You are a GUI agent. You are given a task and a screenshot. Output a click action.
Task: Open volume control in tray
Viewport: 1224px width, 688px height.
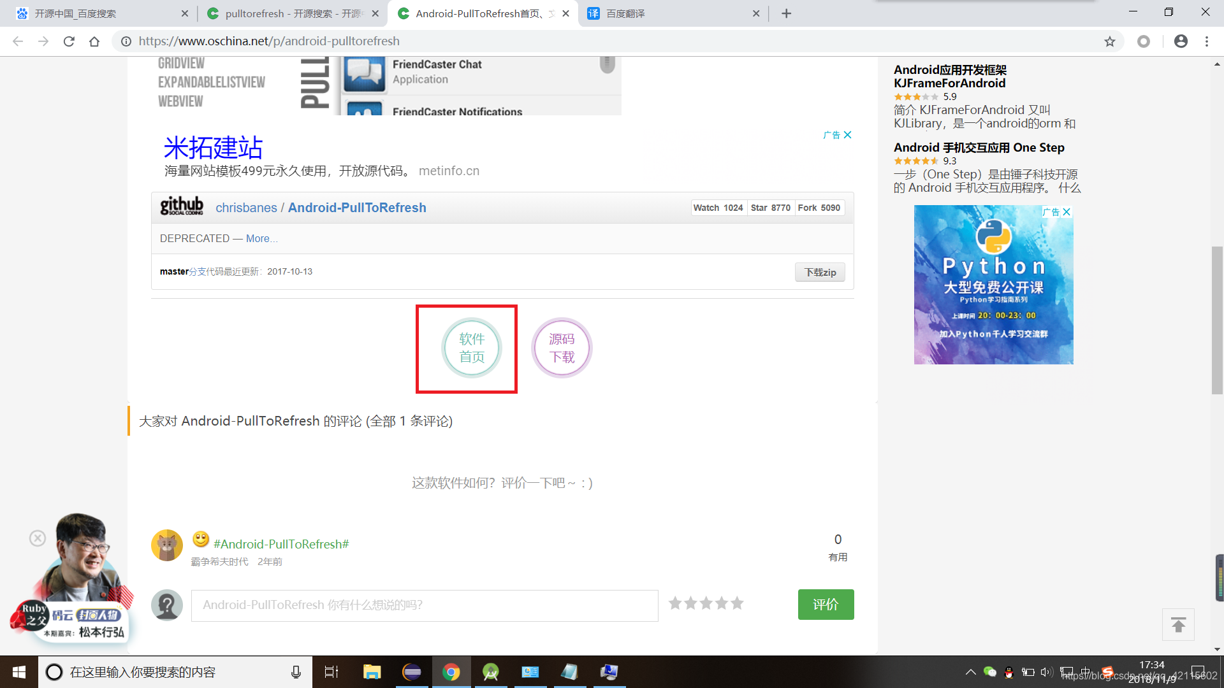(1047, 672)
